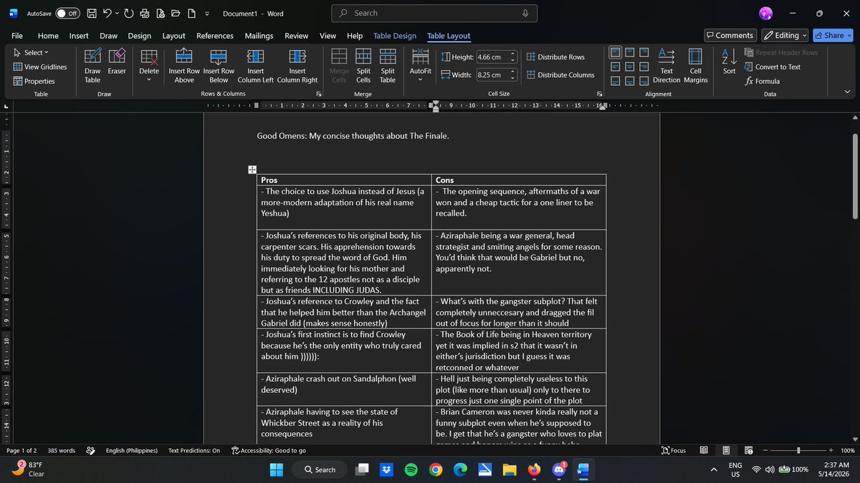The image size is (860, 483).
Task: Choose Align Center alignment icon
Action: [629, 66]
